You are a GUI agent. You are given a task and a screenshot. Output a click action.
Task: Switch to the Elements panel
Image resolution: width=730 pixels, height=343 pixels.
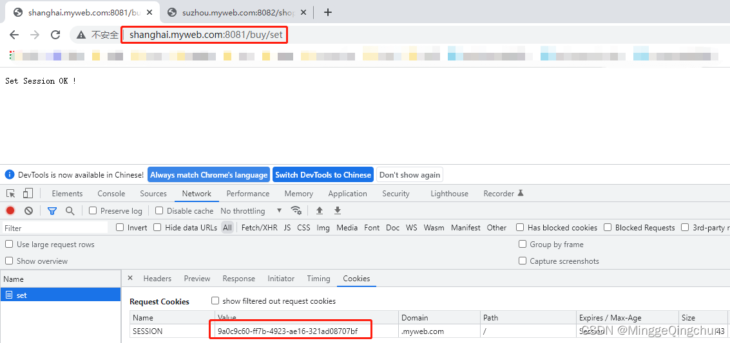pyautogui.click(x=67, y=193)
